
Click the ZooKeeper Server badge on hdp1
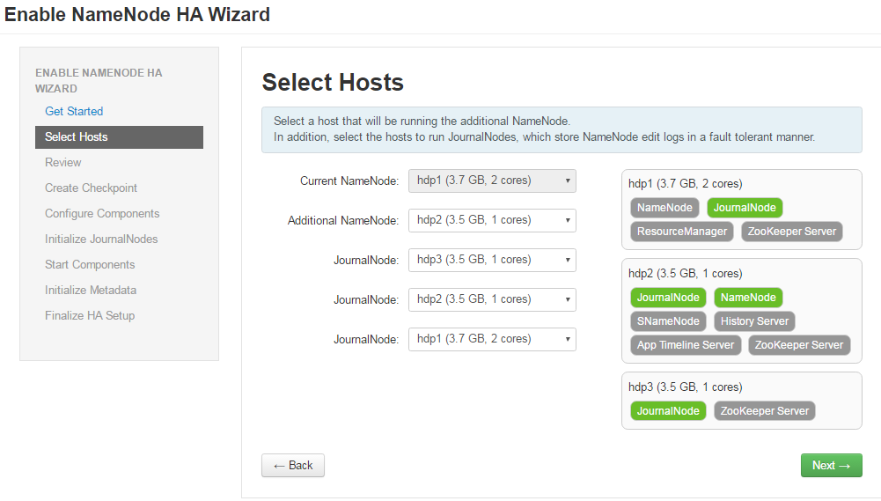click(x=791, y=231)
